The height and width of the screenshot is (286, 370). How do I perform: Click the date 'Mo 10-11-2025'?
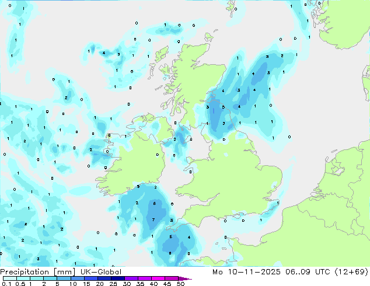(x=246, y=272)
